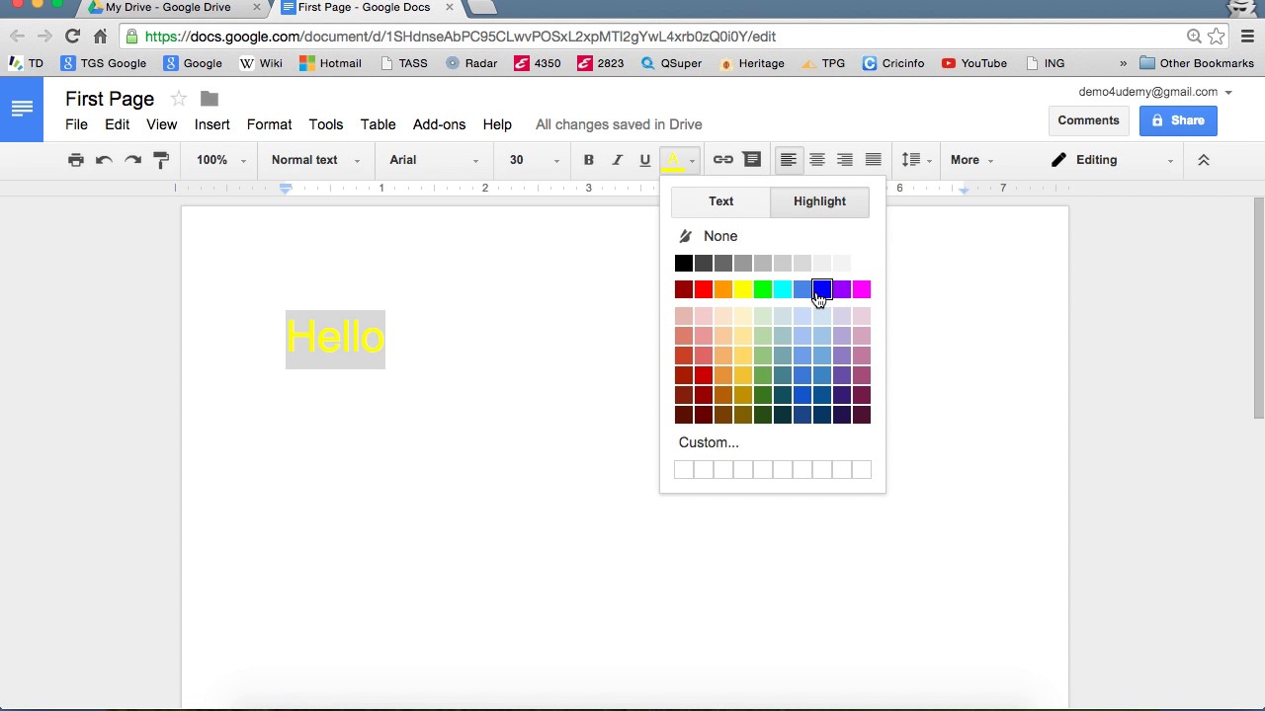
Task: Select the Paint format tool
Action: (x=161, y=160)
